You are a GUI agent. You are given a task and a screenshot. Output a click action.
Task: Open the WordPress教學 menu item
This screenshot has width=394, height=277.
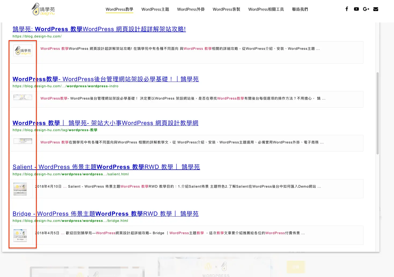click(119, 9)
